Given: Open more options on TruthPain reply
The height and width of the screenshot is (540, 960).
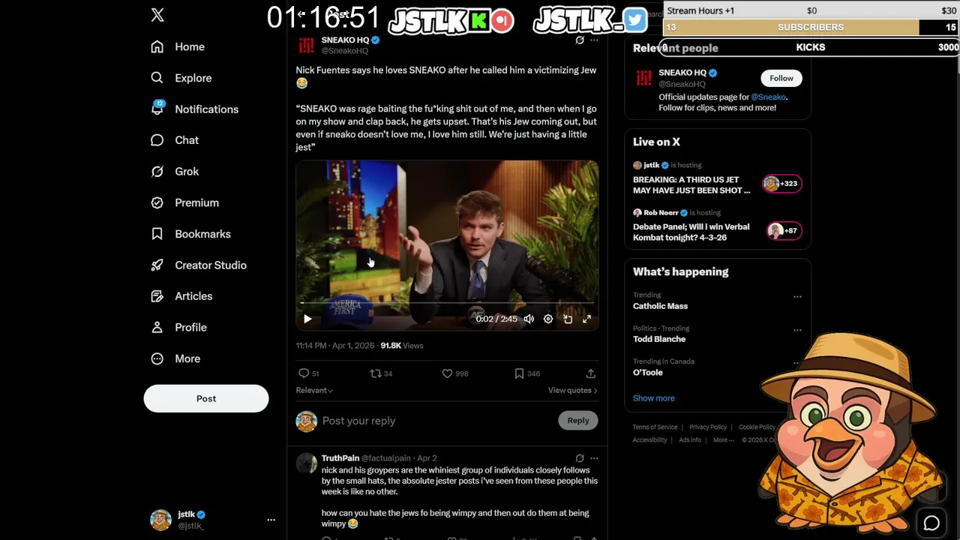Looking at the screenshot, I should point(594,458).
